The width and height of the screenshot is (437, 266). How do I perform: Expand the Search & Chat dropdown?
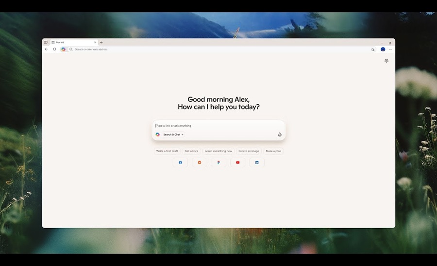click(173, 134)
